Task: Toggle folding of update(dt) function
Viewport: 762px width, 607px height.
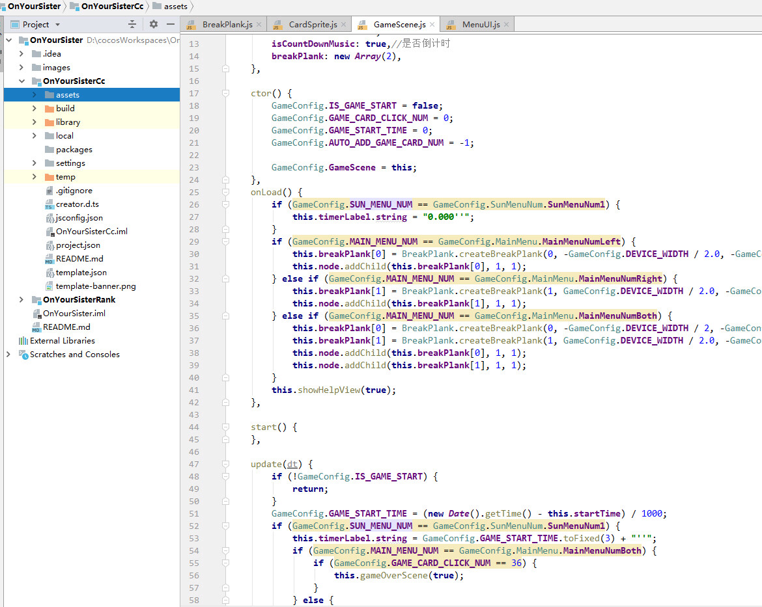Action: (x=226, y=464)
